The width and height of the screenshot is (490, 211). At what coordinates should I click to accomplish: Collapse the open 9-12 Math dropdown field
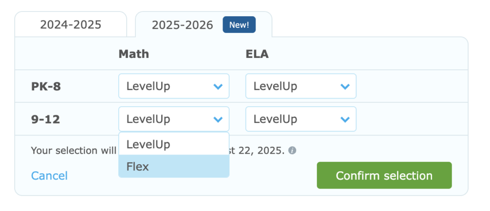(174, 119)
